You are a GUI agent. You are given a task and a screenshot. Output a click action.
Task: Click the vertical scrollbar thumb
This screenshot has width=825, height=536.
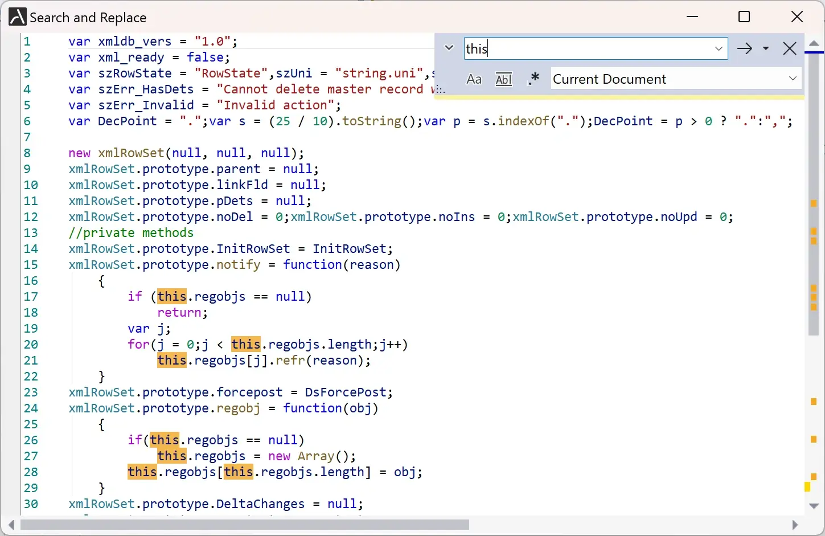tap(814, 194)
